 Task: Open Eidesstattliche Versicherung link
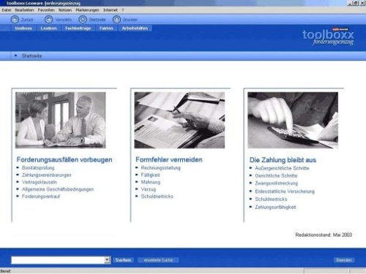point(285,191)
